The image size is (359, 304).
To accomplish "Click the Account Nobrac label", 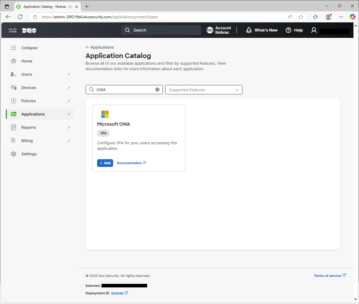I will 223,30.
